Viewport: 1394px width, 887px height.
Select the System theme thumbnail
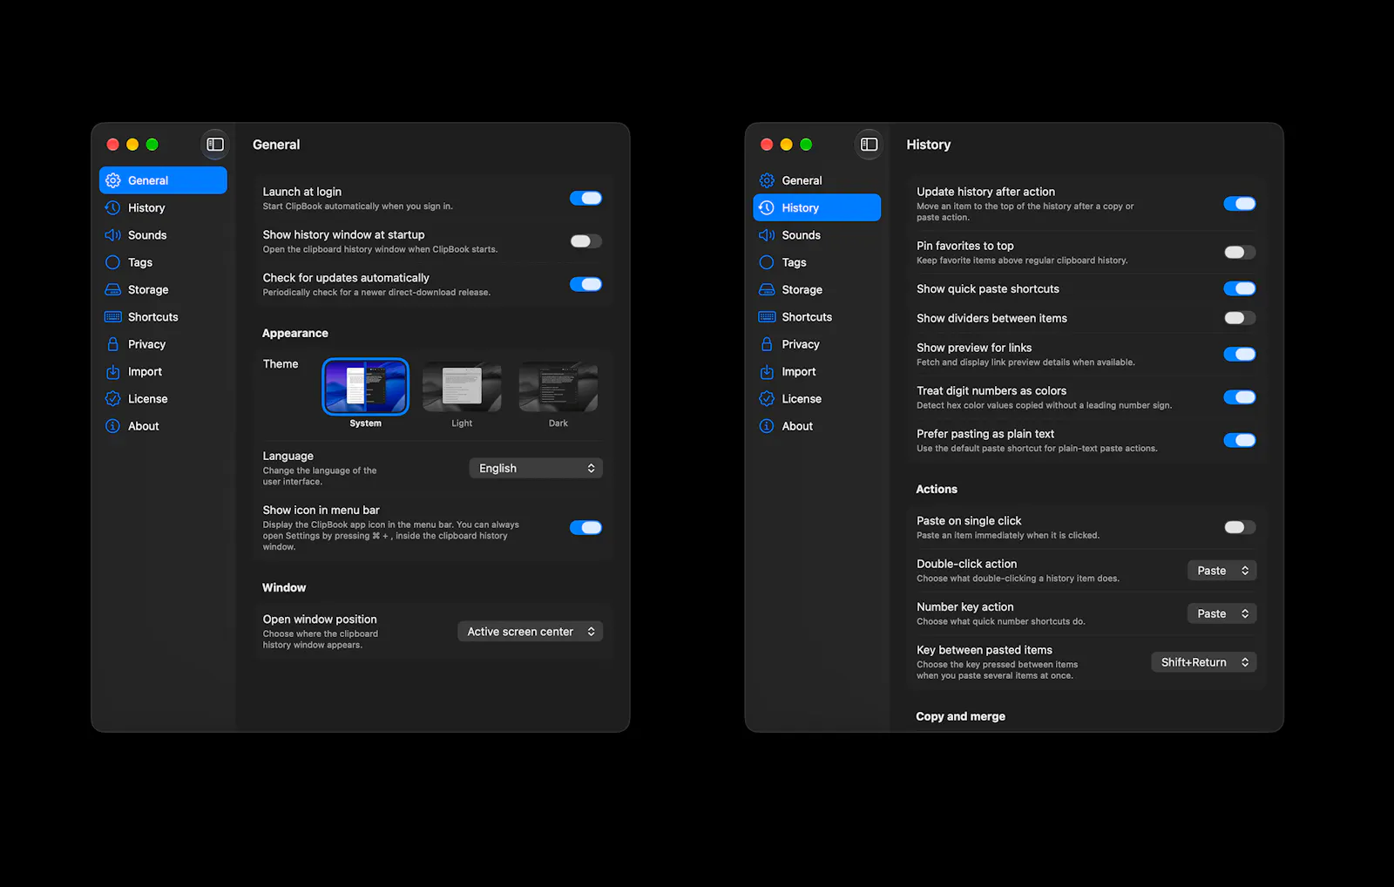tap(366, 386)
